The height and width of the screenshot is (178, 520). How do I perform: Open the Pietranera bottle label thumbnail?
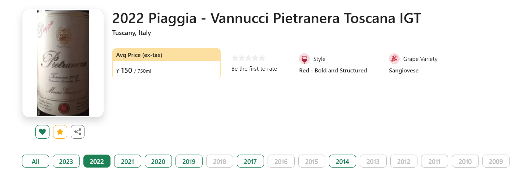[63, 63]
